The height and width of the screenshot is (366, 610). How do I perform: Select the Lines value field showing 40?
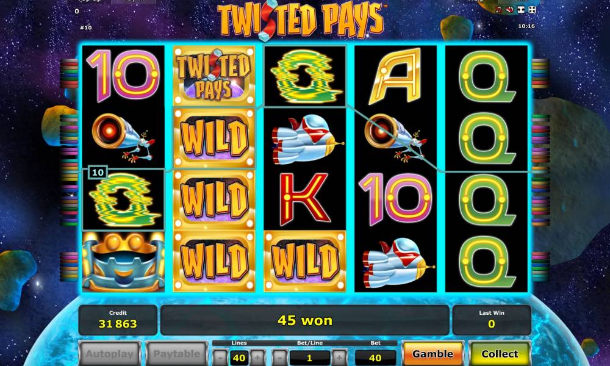239,357
